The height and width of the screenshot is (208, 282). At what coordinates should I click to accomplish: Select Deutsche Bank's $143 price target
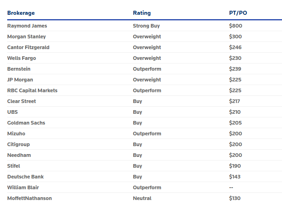[235, 176]
